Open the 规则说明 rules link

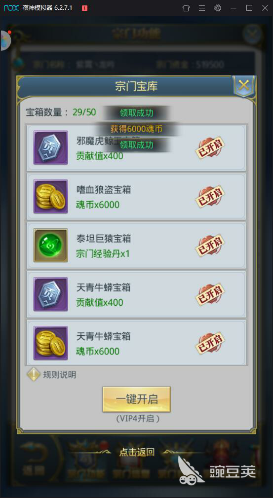[x=59, y=375]
